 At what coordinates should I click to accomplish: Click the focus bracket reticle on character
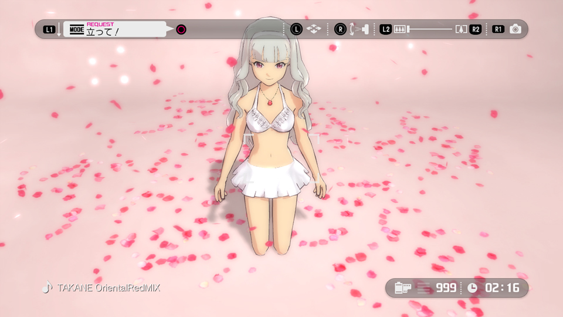click(281, 158)
